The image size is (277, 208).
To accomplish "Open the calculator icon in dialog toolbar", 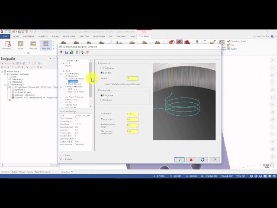I will [77, 52].
